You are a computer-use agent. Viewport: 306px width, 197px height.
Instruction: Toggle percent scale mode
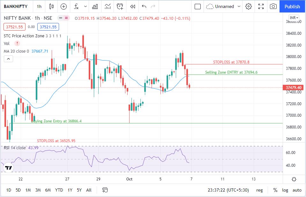pos(275,190)
